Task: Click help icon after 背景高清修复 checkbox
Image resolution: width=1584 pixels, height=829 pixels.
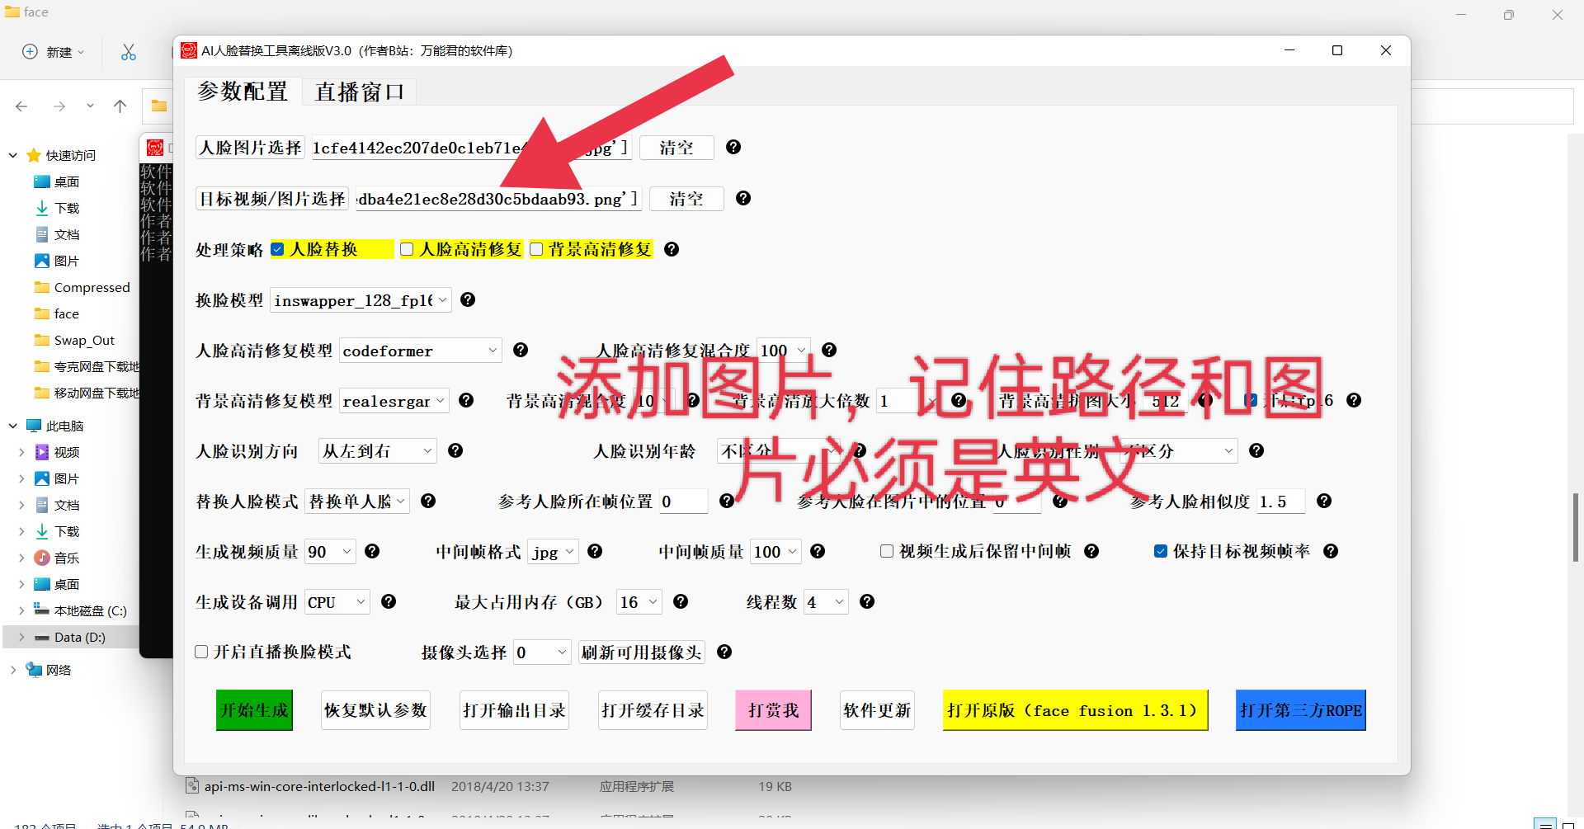Action: 672,249
